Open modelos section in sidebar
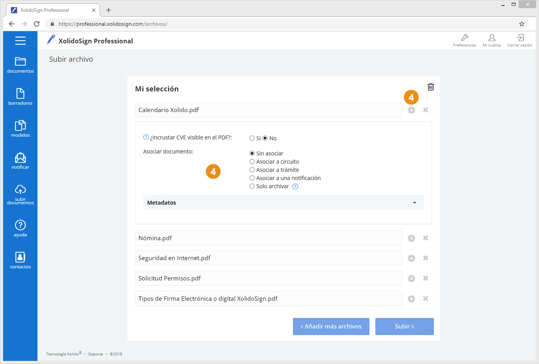Image resolution: width=539 pixels, height=364 pixels. [x=20, y=129]
